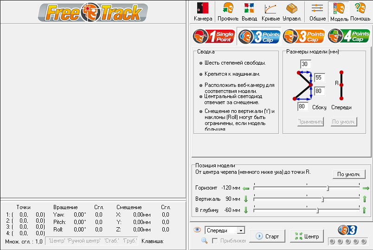Image resolution: width=373 pixels, height=250 pixels.
Task: Click the down arrow for Вертикаль
Action: [246, 199]
